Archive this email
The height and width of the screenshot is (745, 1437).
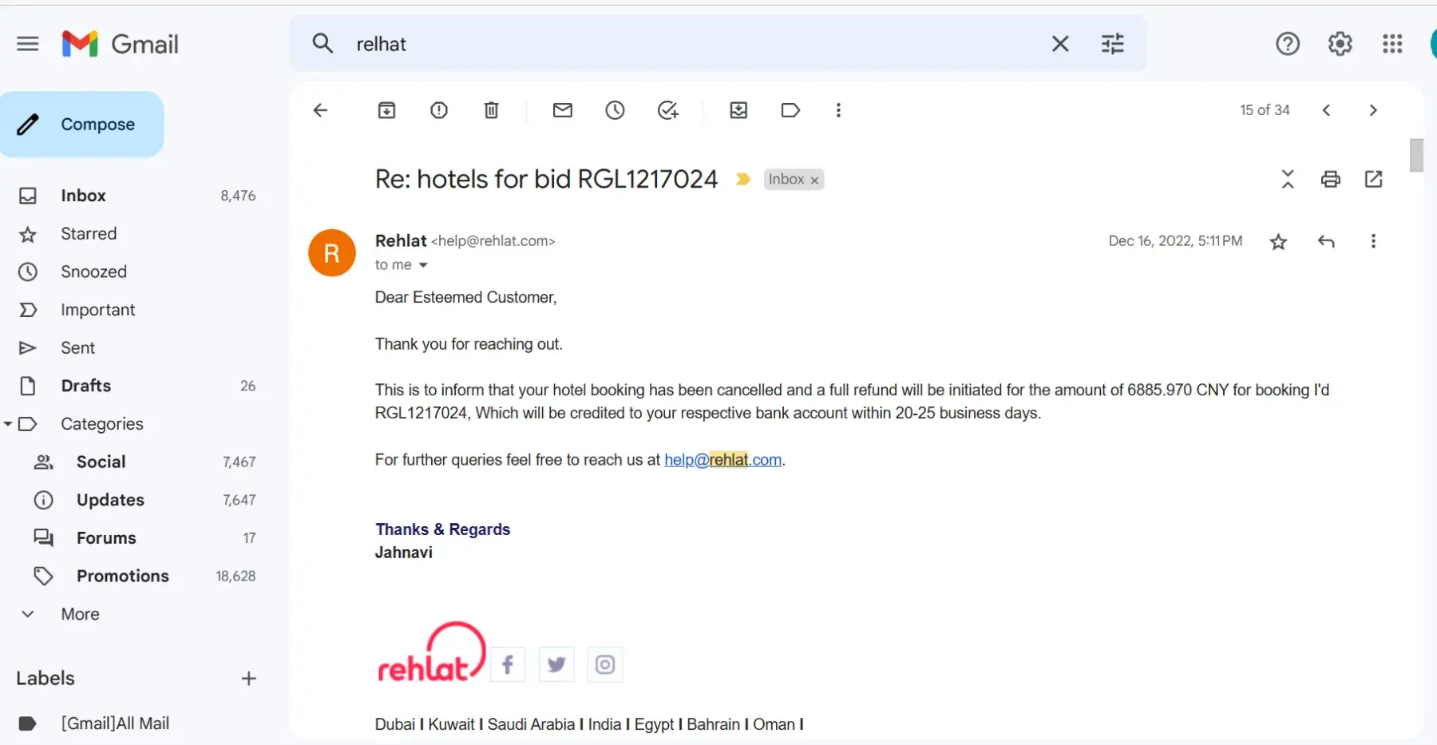[386, 110]
